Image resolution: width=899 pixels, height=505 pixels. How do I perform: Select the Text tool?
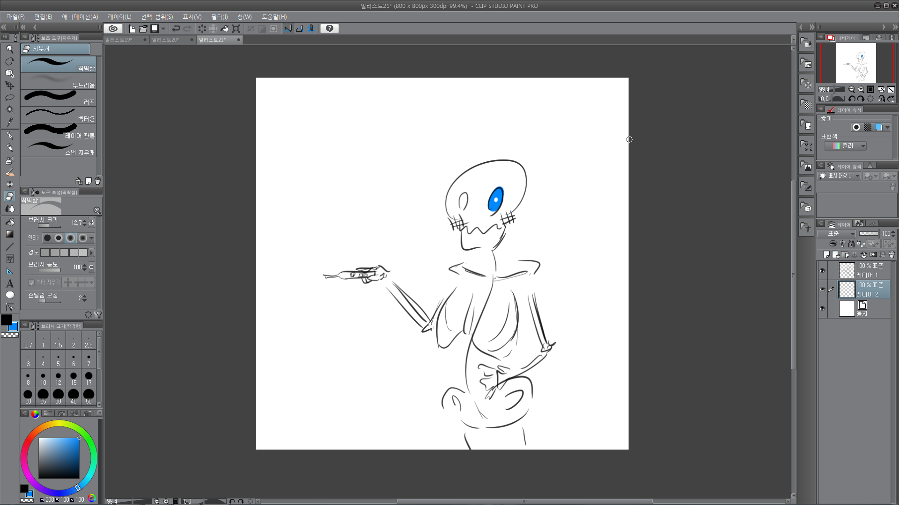pos(9,283)
